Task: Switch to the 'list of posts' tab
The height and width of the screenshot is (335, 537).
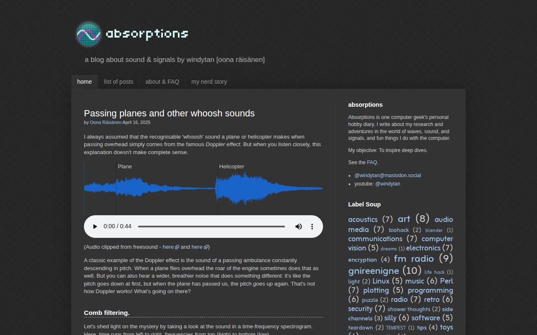Action: click(x=119, y=82)
